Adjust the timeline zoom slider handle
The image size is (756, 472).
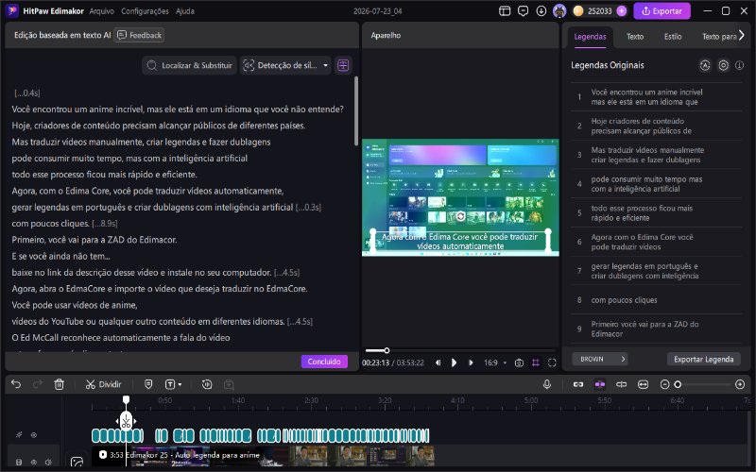(678, 384)
